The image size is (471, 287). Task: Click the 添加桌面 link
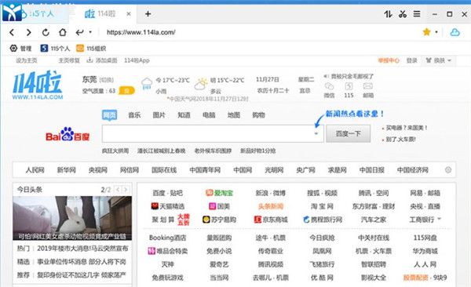pyautogui.click(x=102, y=60)
